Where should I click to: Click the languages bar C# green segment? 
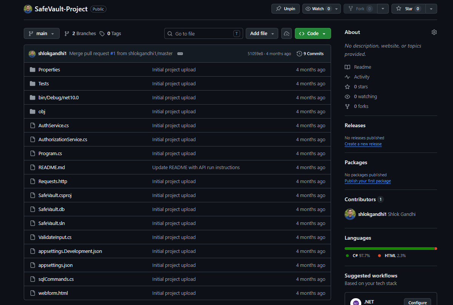[390, 248]
